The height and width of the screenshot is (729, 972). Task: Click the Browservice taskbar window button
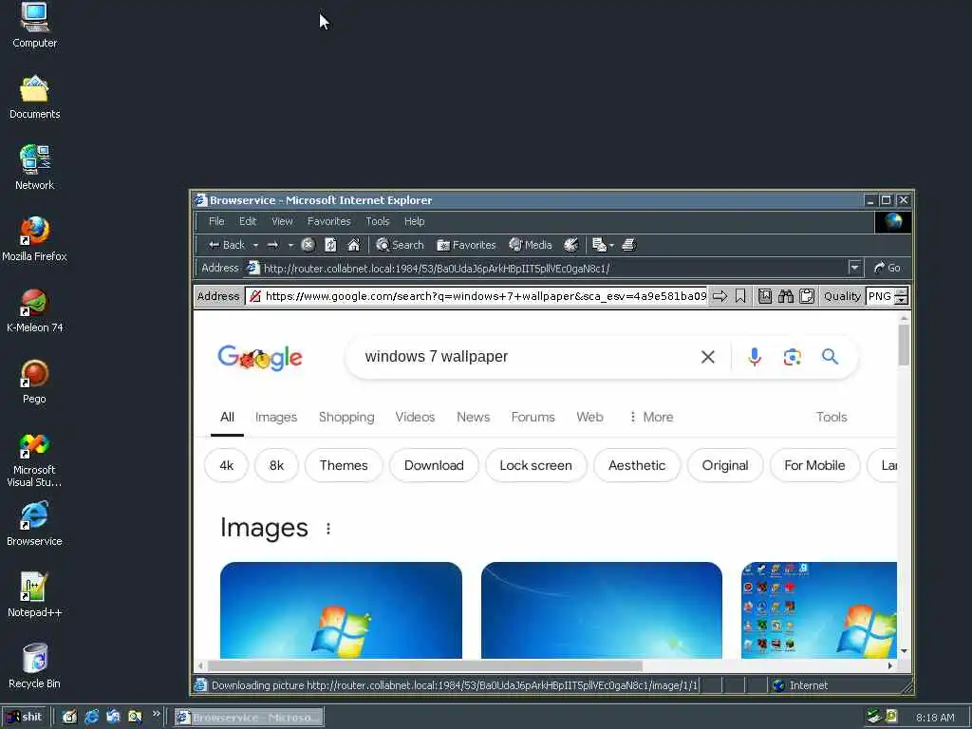[x=249, y=718]
